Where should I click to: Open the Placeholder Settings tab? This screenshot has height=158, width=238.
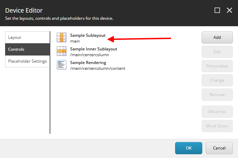click(28, 61)
